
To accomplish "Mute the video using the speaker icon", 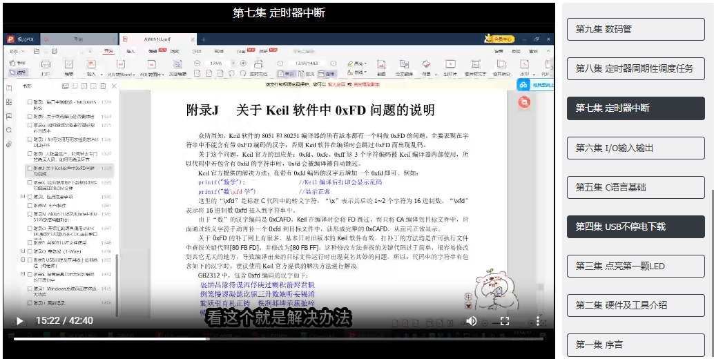I will tap(472, 321).
